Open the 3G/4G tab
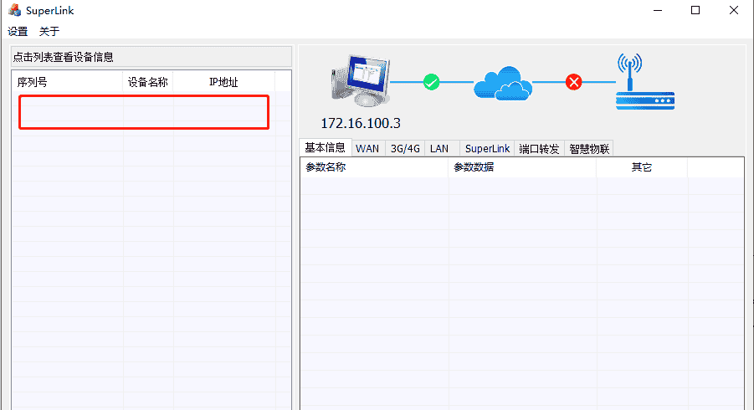 (405, 149)
